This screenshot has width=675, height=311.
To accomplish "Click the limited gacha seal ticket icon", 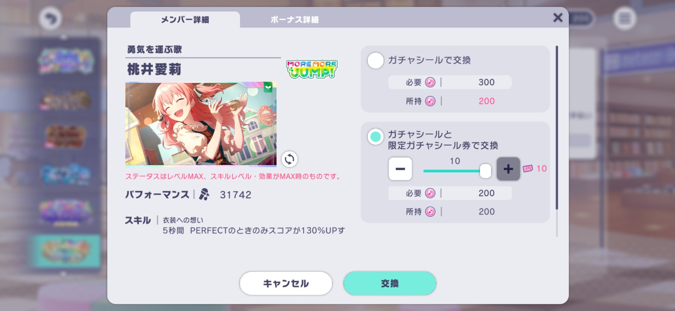I will [528, 168].
